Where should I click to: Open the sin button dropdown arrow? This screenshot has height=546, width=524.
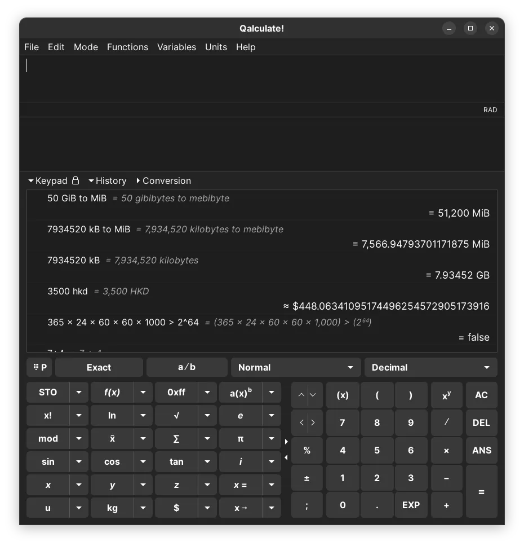pyautogui.click(x=79, y=462)
